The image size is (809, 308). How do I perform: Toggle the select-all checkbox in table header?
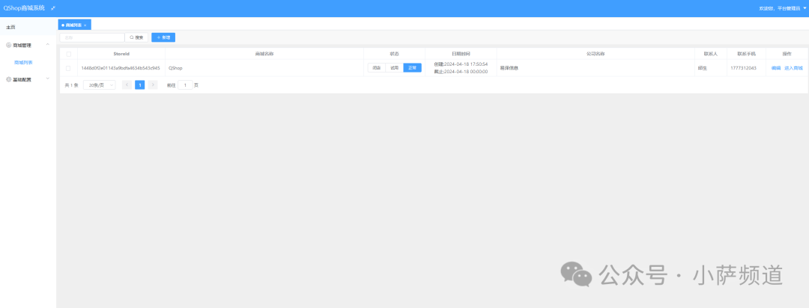coord(69,54)
